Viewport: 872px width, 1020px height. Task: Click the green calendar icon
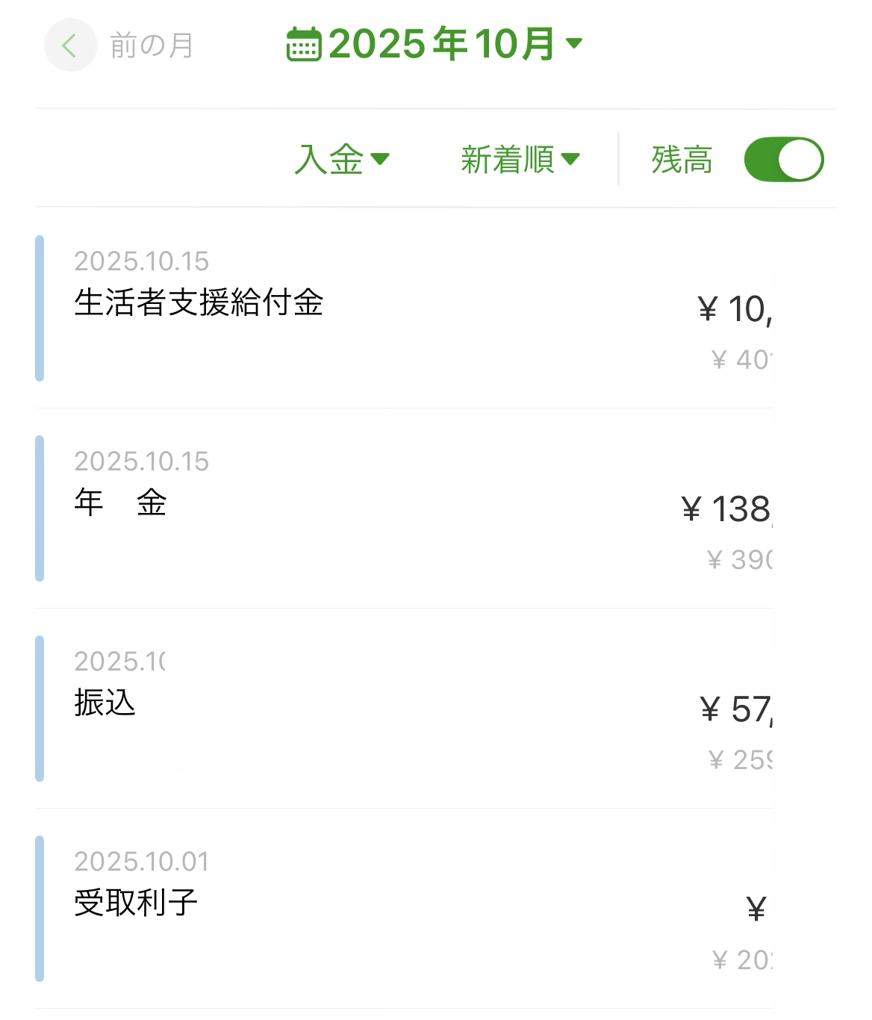[304, 44]
